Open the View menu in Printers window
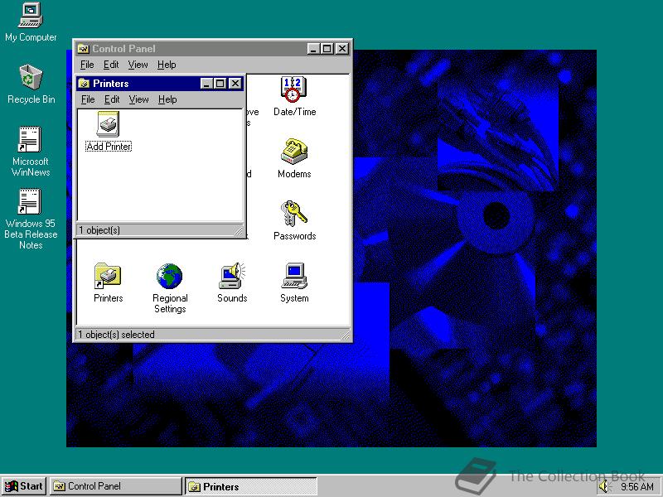The image size is (663, 497). pyautogui.click(x=138, y=99)
